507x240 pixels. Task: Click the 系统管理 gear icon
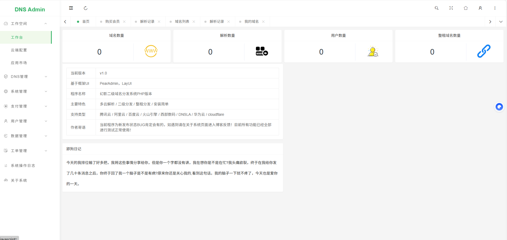(x=6, y=91)
